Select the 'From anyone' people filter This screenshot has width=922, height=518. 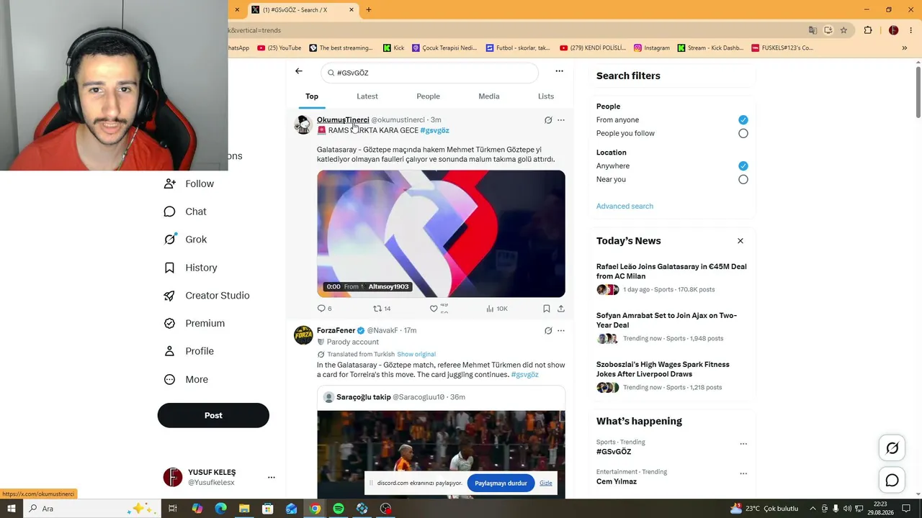point(743,120)
